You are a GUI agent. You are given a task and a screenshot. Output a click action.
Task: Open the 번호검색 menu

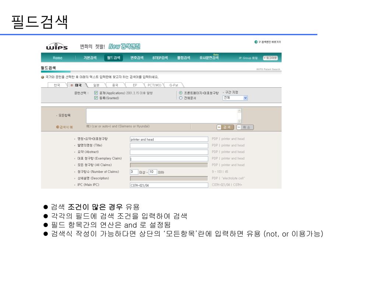coord(137,58)
